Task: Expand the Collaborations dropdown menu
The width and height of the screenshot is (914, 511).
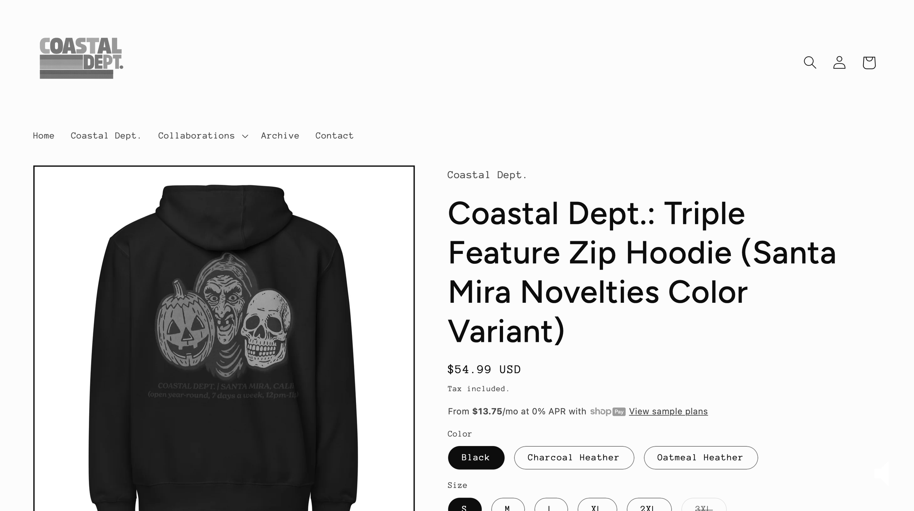Action: click(x=203, y=136)
